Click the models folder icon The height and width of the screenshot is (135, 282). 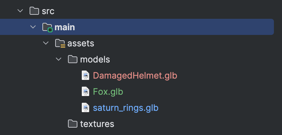point(72,59)
